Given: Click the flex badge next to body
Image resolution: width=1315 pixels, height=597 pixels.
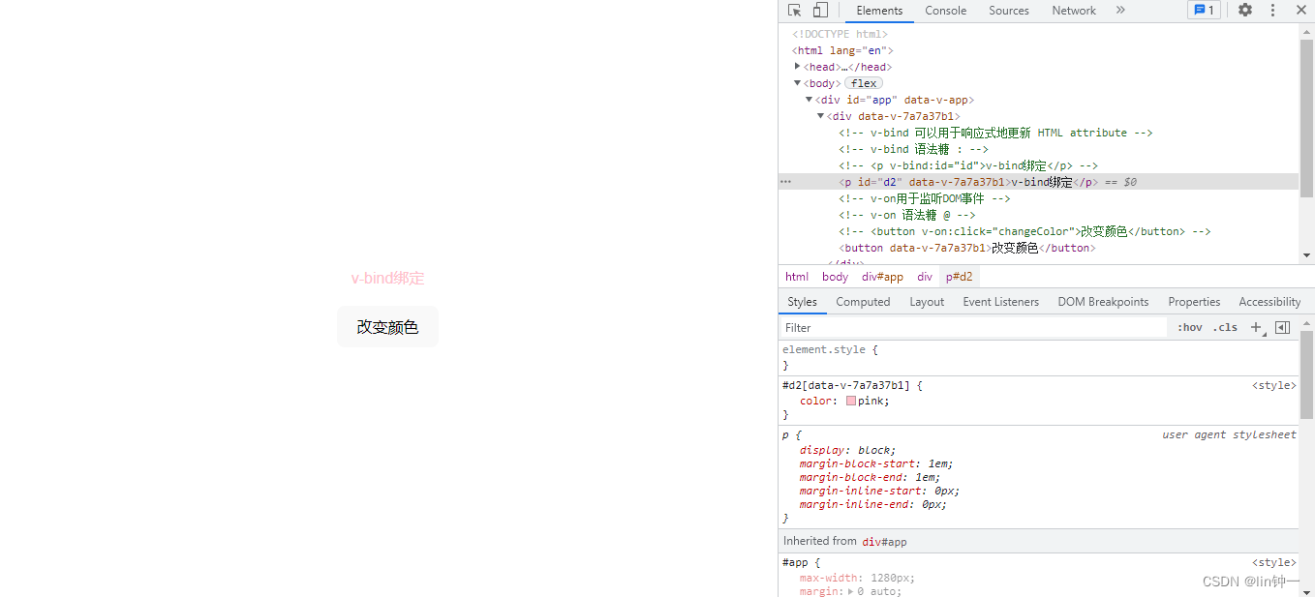Looking at the screenshot, I should pyautogui.click(x=863, y=83).
